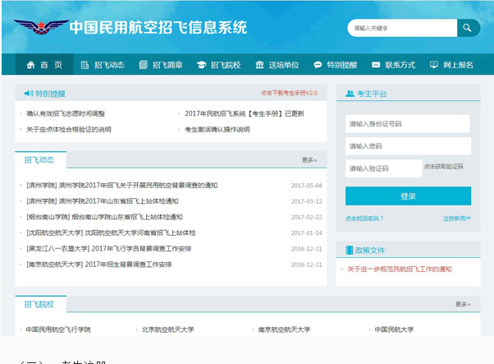This screenshot has height=364, width=494.
Task: Click the verification code input field
Action: [384, 168]
